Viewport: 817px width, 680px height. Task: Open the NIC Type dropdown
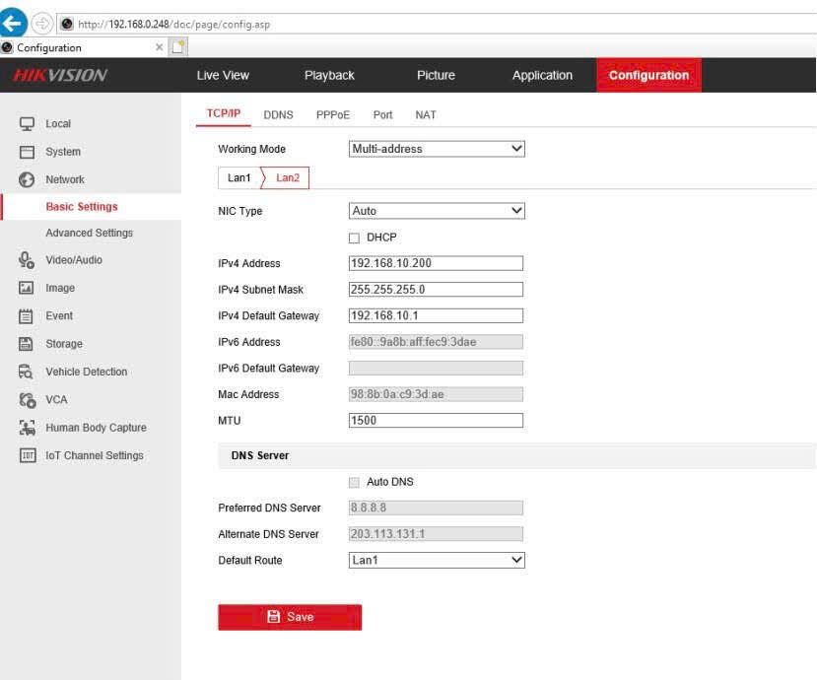pos(437,211)
